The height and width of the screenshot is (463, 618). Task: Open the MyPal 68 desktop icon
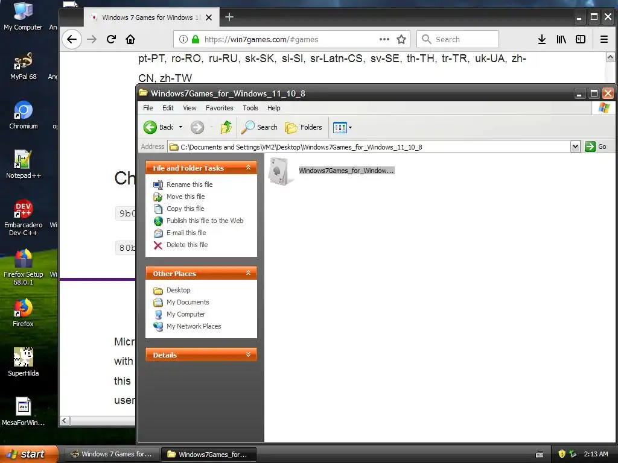24,66
